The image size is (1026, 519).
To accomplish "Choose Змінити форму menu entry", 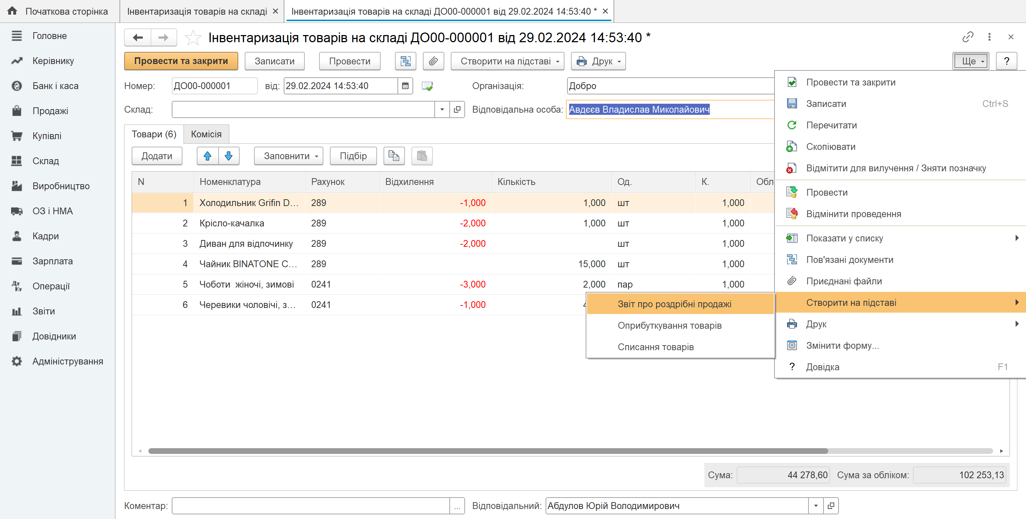I will pos(901,345).
